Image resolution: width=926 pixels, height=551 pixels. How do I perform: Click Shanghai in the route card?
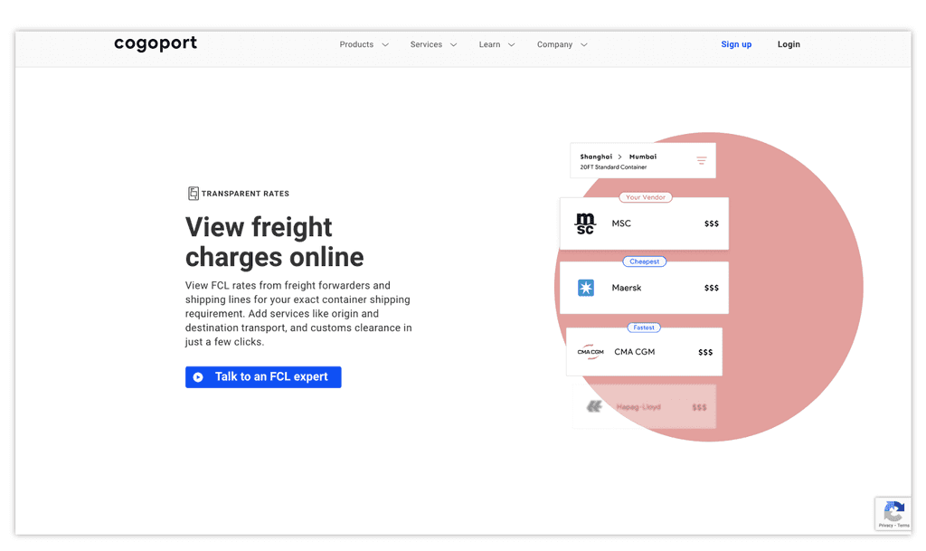coord(596,157)
